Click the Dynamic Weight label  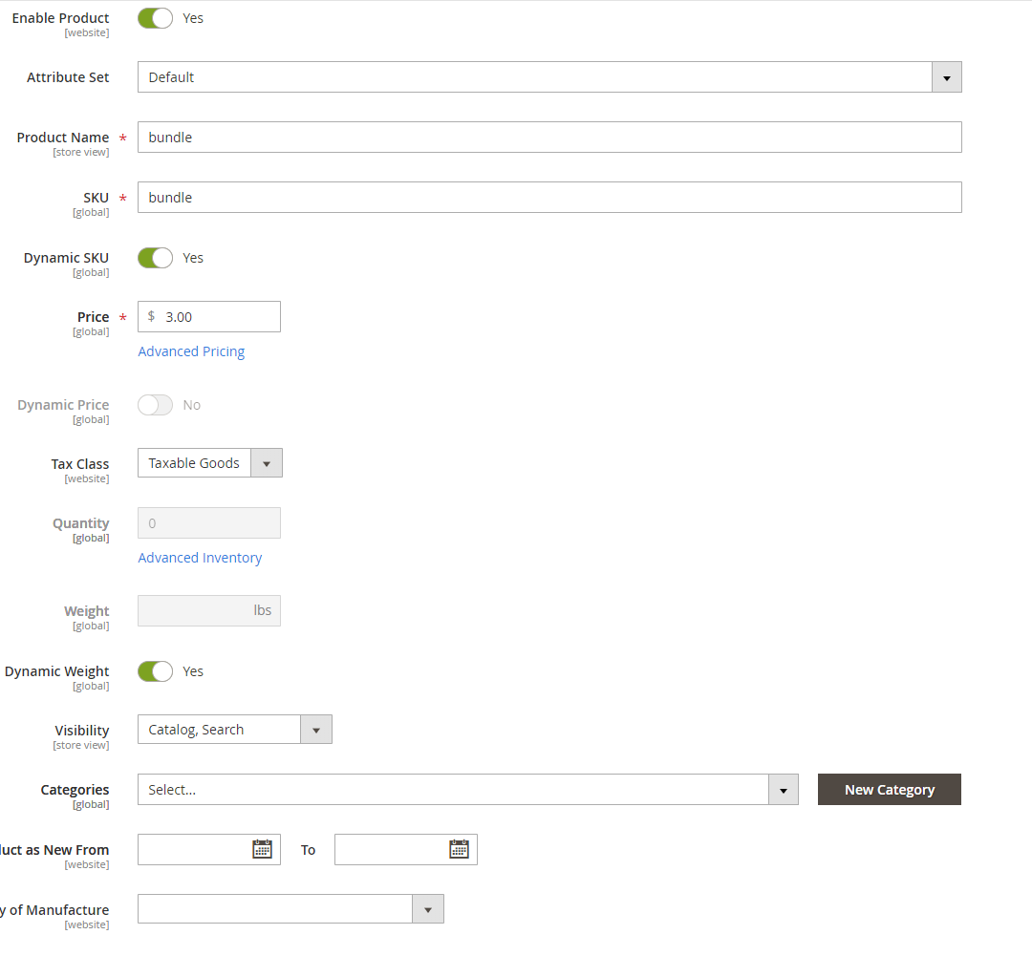click(56, 671)
